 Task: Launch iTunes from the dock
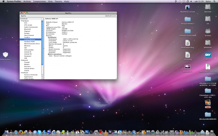120,132
